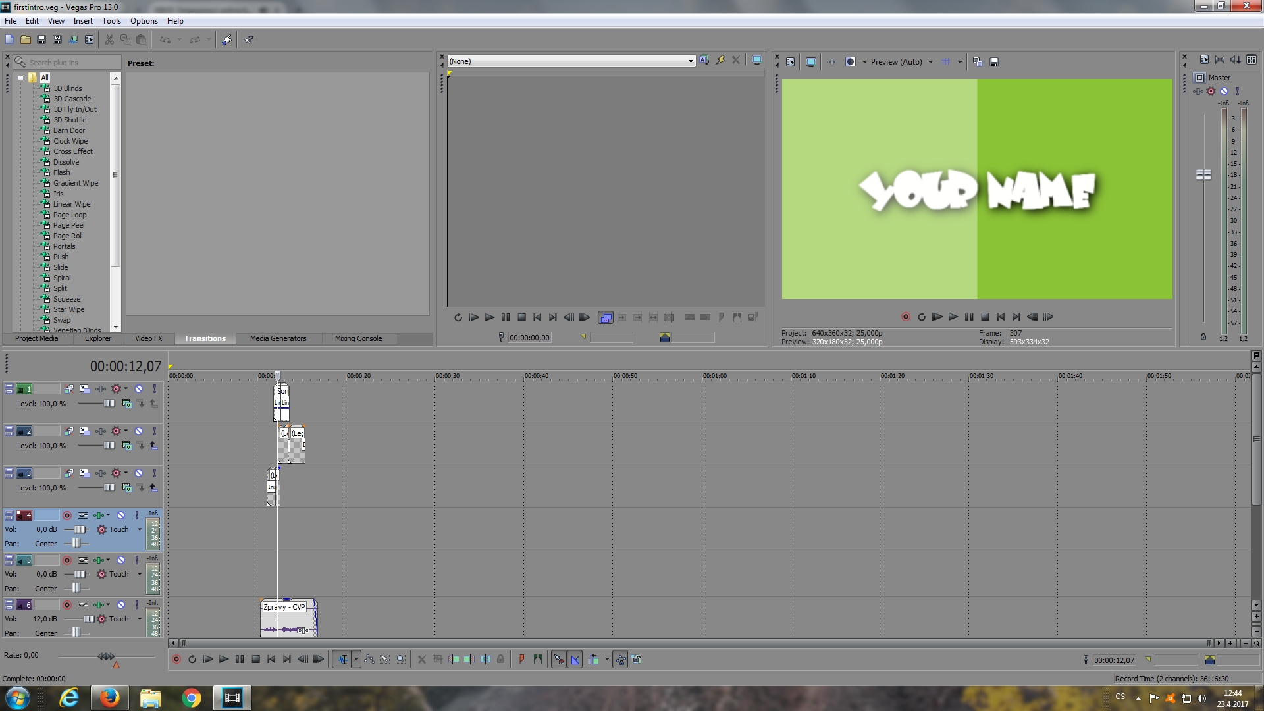Open the Tools menu

pyautogui.click(x=111, y=21)
